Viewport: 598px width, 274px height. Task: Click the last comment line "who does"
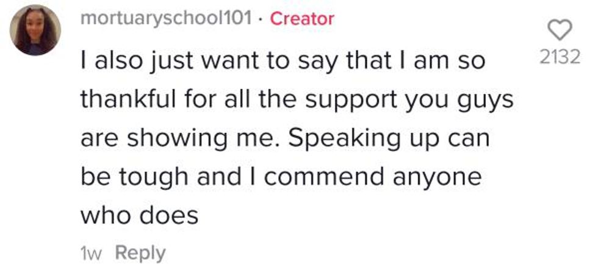[x=140, y=216]
